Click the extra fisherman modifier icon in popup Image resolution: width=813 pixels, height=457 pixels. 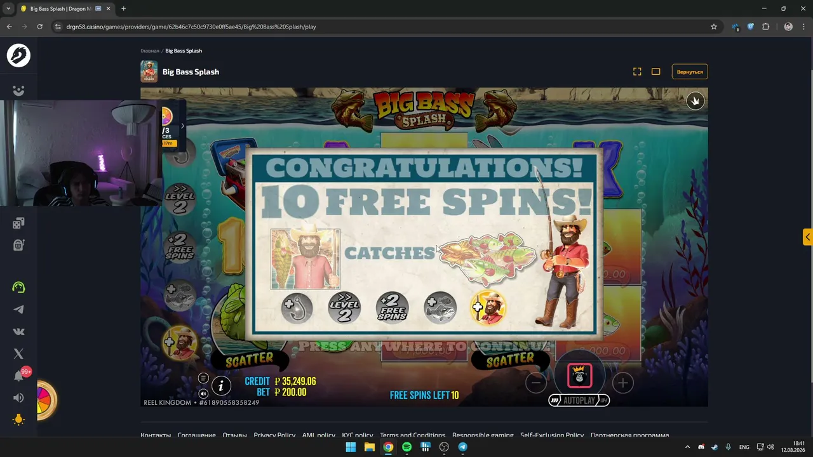click(x=488, y=308)
